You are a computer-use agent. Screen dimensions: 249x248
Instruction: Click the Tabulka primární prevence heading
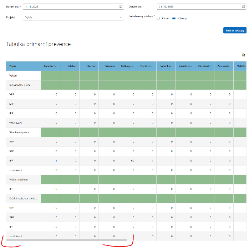(x=38, y=44)
